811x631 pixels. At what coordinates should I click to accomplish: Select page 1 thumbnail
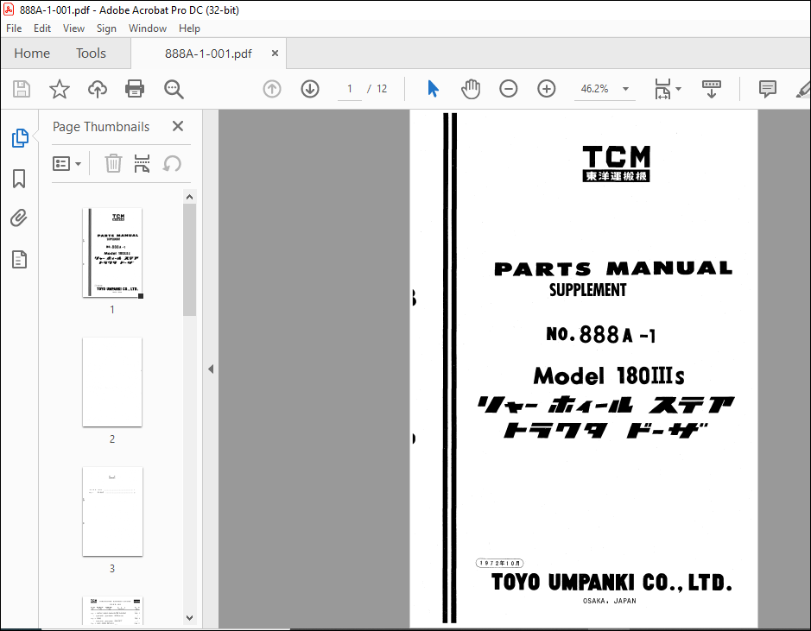(112, 253)
